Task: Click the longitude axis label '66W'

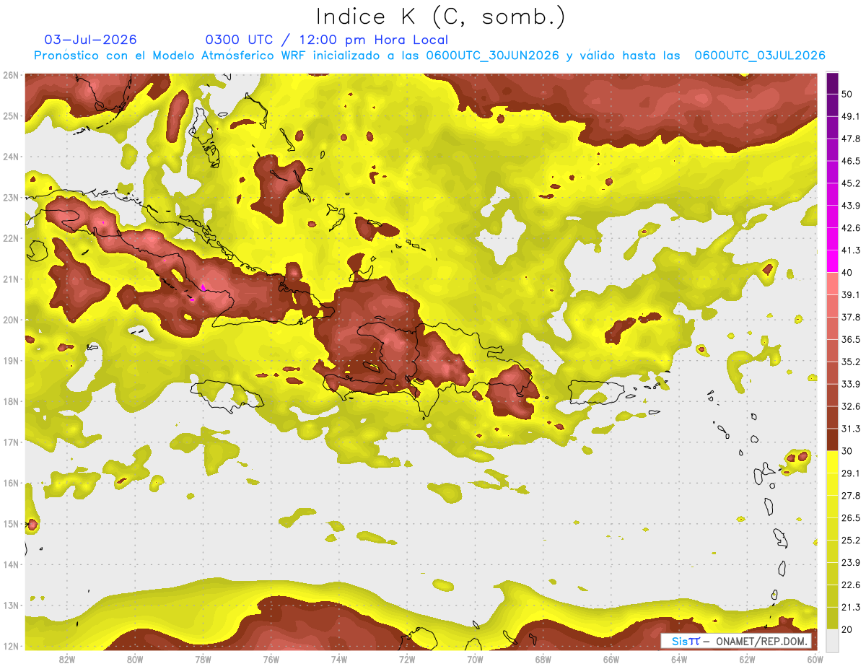Action: (x=611, y=660)
